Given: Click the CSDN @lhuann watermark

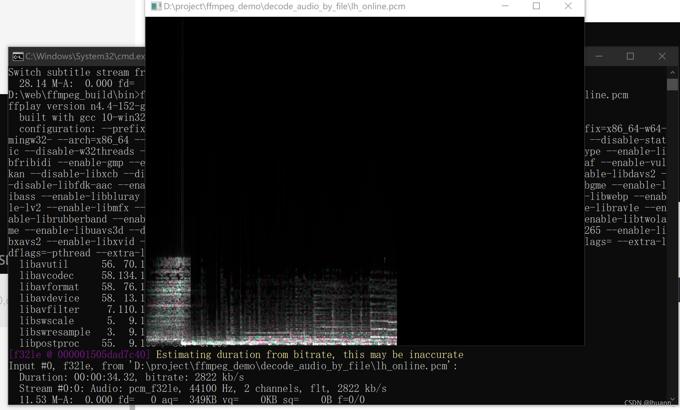Looking at the screenshot, I should click(649, 403).
